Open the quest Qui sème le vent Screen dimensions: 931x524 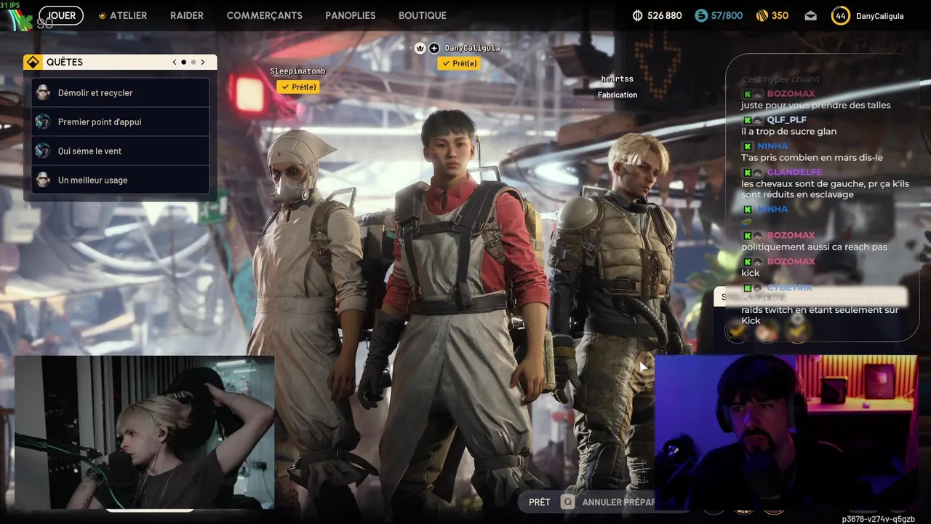[120, 151]
